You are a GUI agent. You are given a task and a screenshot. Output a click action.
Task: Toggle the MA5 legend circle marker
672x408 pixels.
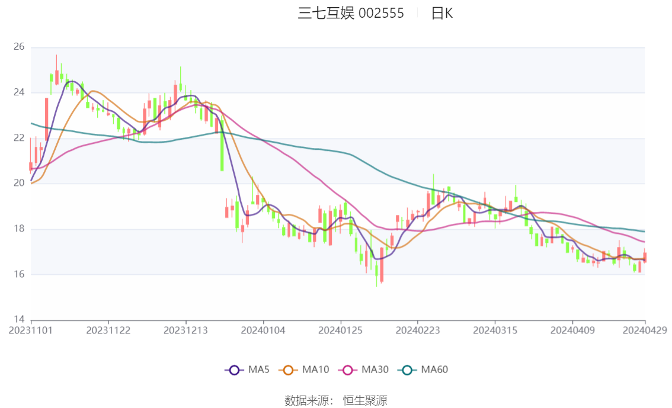coord(234,370)
